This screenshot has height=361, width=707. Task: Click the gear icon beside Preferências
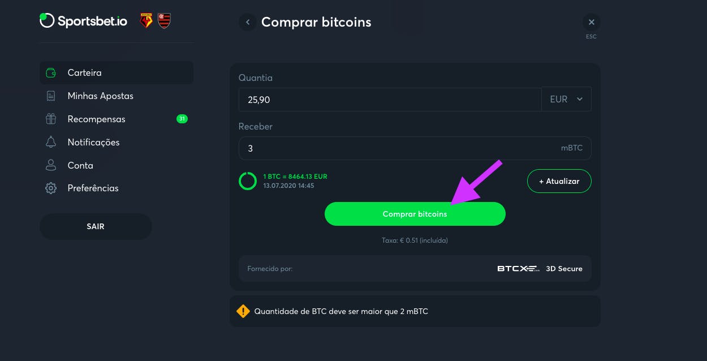[x=51, y=188]
